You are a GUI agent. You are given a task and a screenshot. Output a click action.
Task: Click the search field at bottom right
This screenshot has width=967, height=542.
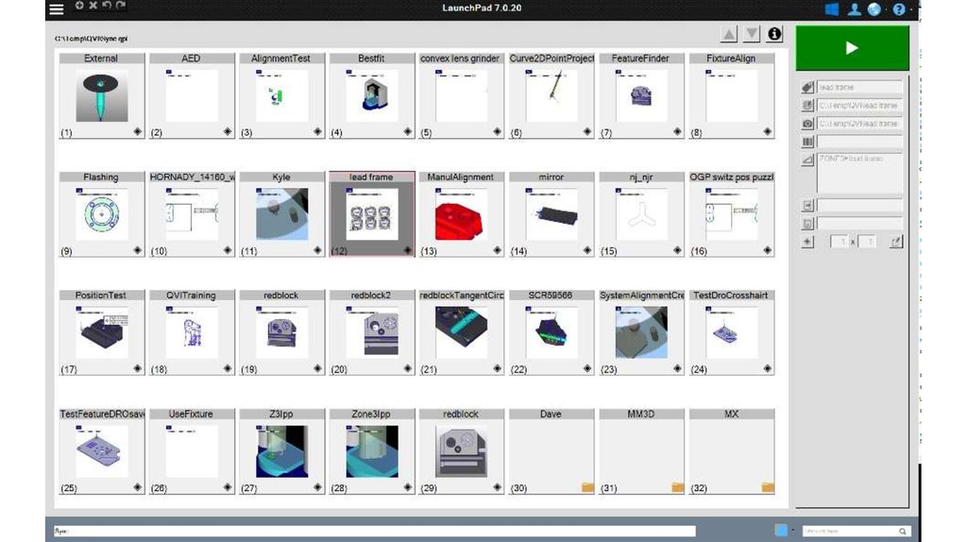tap(850, 532)
